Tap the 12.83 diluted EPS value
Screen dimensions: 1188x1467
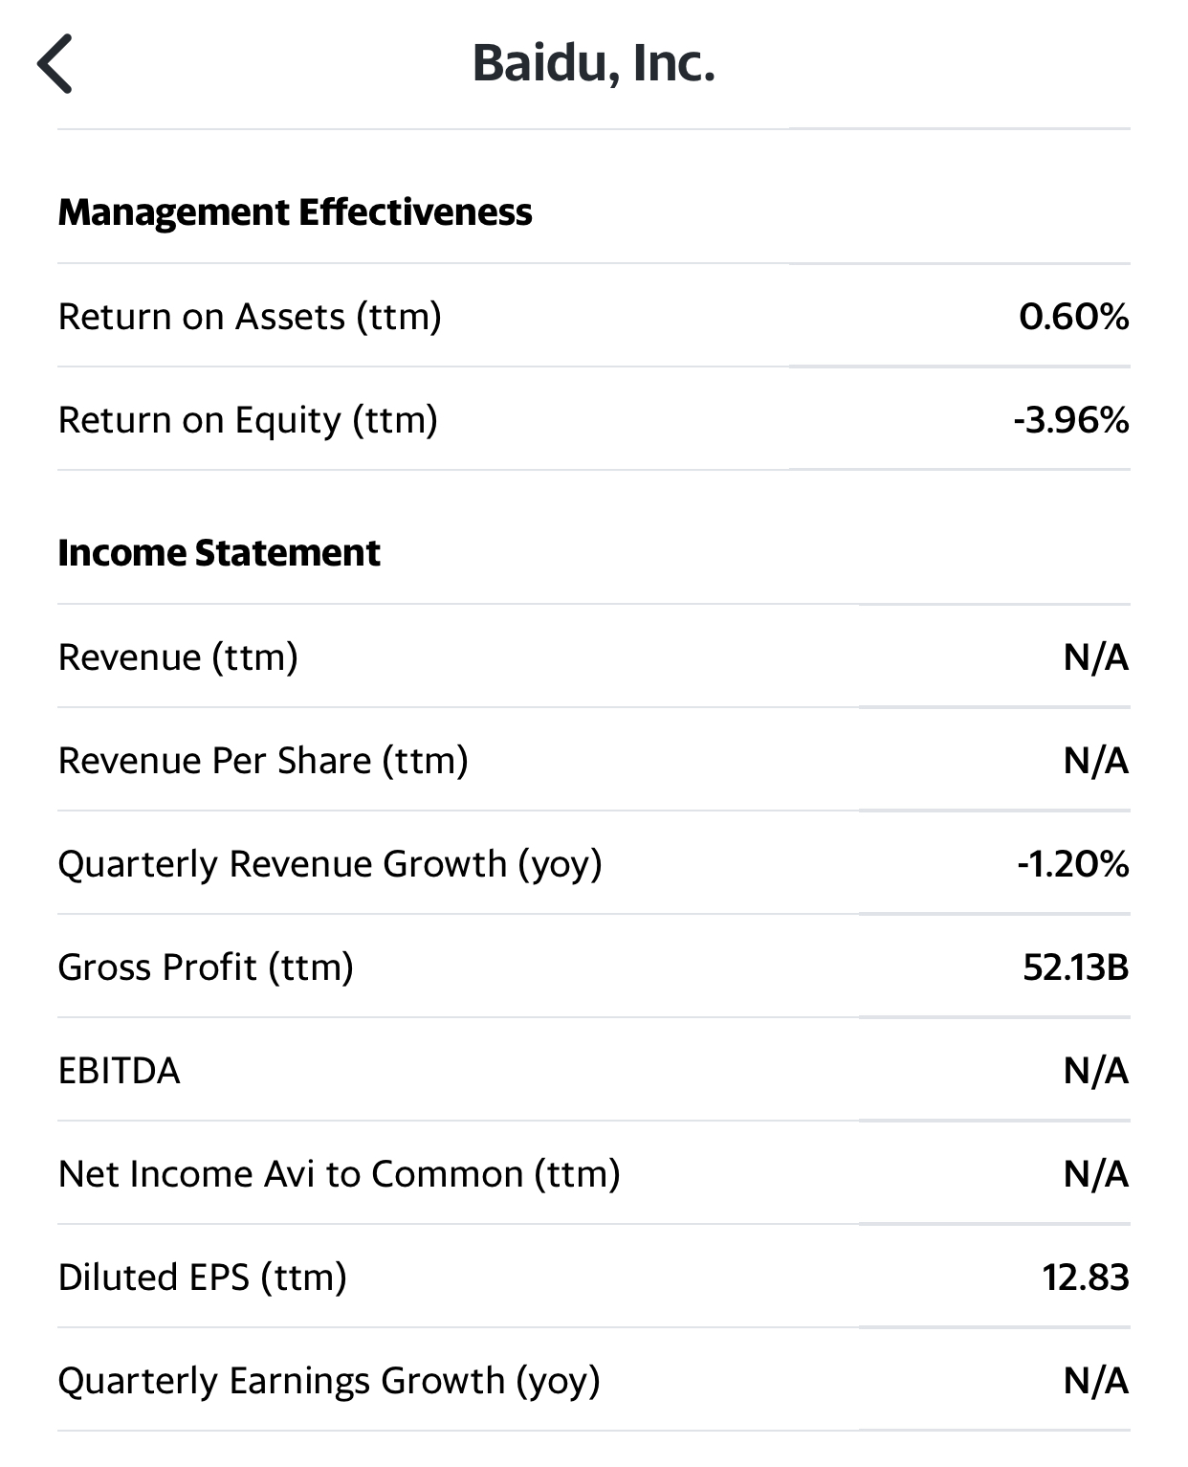click(x=1085, y=1278)
